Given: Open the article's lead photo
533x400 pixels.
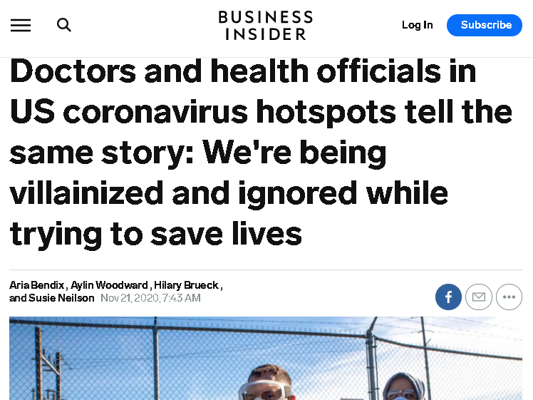Looking at the screenshot, I should pyautogui.click(x=266, y=359).
